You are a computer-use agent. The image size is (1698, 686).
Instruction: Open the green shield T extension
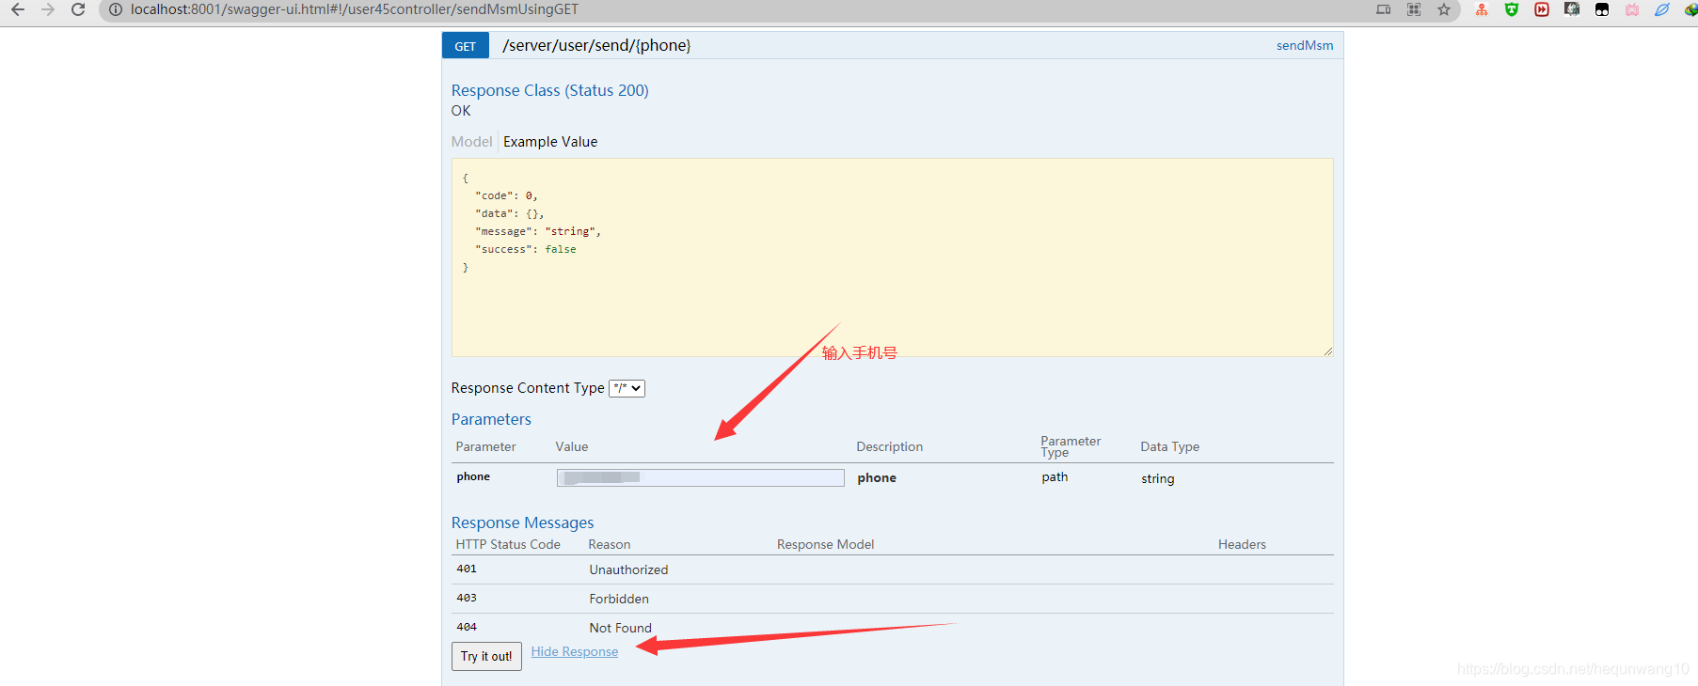pos(1512,9)
